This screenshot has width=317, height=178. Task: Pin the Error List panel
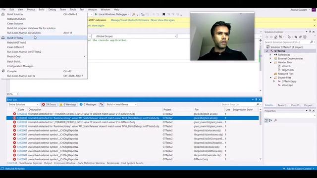point(256,99)
